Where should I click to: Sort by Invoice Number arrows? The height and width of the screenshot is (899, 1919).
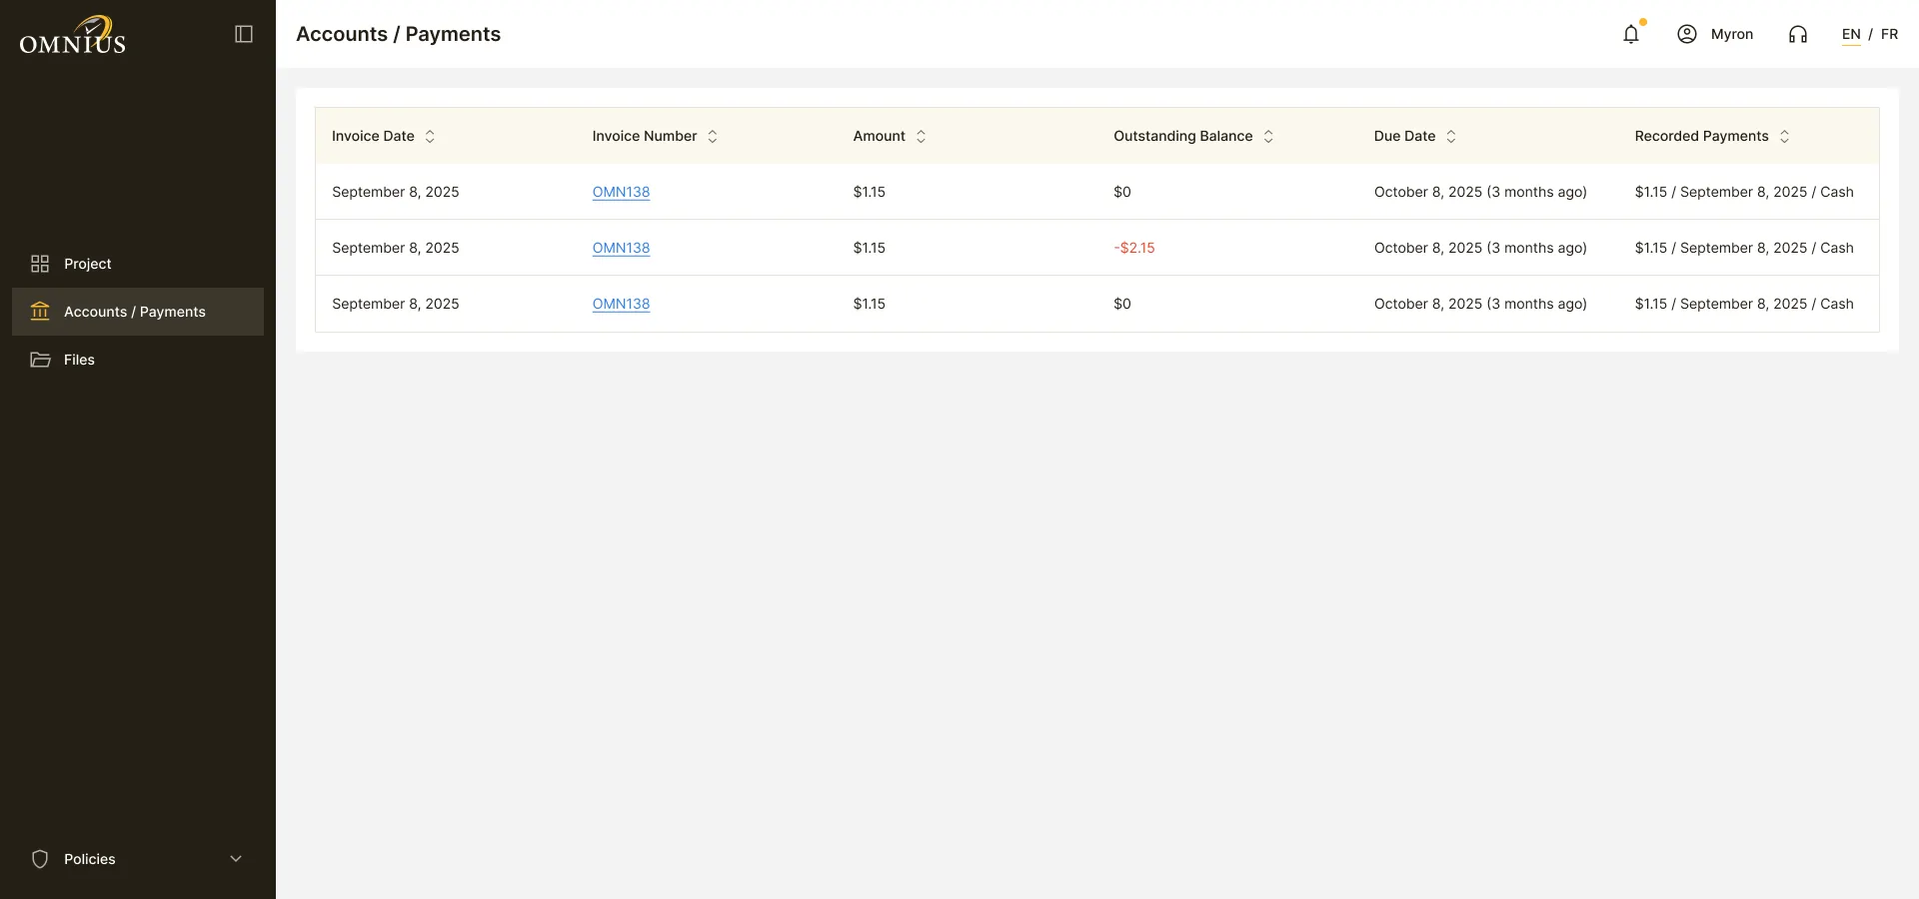[x=713, y=136]
